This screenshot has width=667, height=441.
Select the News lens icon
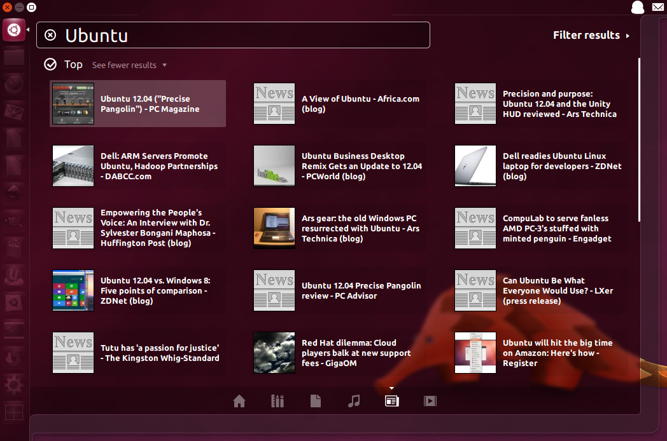[391, 401]
